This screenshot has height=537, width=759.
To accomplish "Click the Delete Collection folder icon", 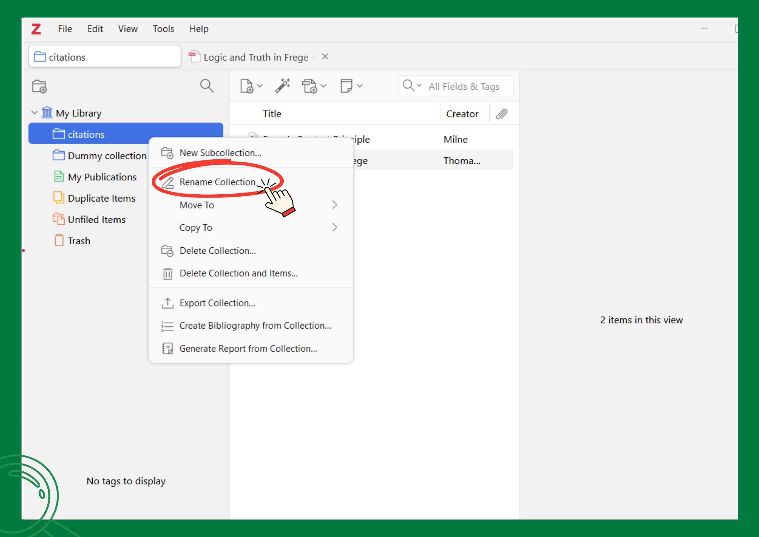I will point(167,251).
